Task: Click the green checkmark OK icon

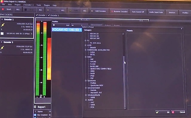Action: tap(157, 112)
